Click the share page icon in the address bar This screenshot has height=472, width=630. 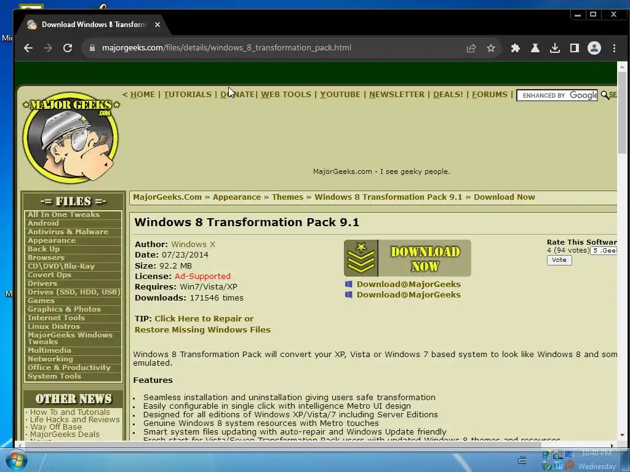(471, 48)
